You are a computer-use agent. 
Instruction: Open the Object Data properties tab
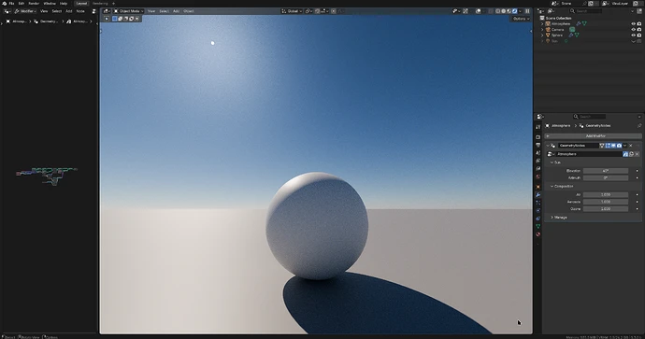[538, 226]
